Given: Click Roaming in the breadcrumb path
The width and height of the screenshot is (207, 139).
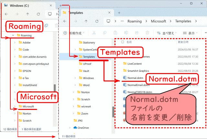Looking at the screenshot, I should pyautogui.click(x=135, y=21).
